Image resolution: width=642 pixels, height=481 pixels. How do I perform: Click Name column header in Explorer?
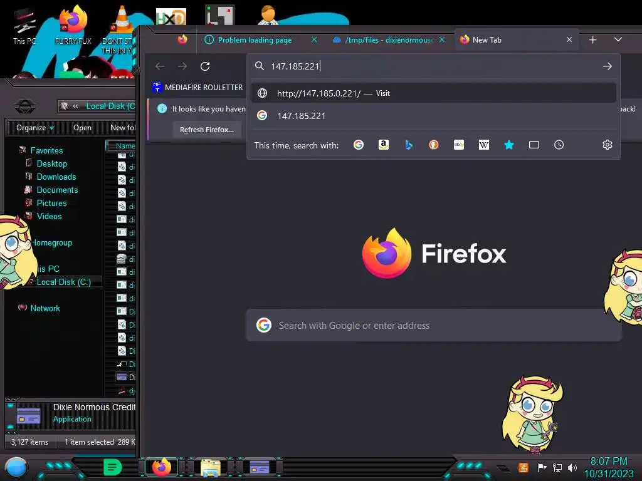125,145
